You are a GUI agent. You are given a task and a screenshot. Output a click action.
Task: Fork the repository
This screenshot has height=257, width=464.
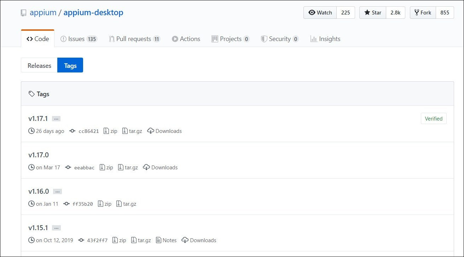point(423,12)
